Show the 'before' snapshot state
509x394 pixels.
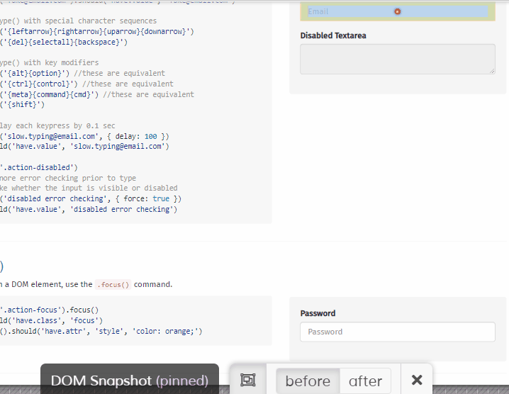click(x=308, y=381)
